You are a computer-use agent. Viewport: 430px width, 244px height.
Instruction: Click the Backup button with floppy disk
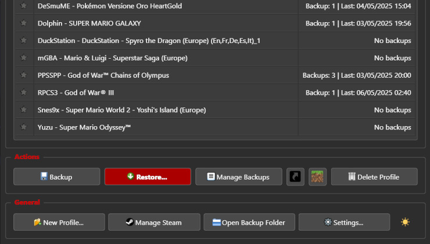[56, 177]
